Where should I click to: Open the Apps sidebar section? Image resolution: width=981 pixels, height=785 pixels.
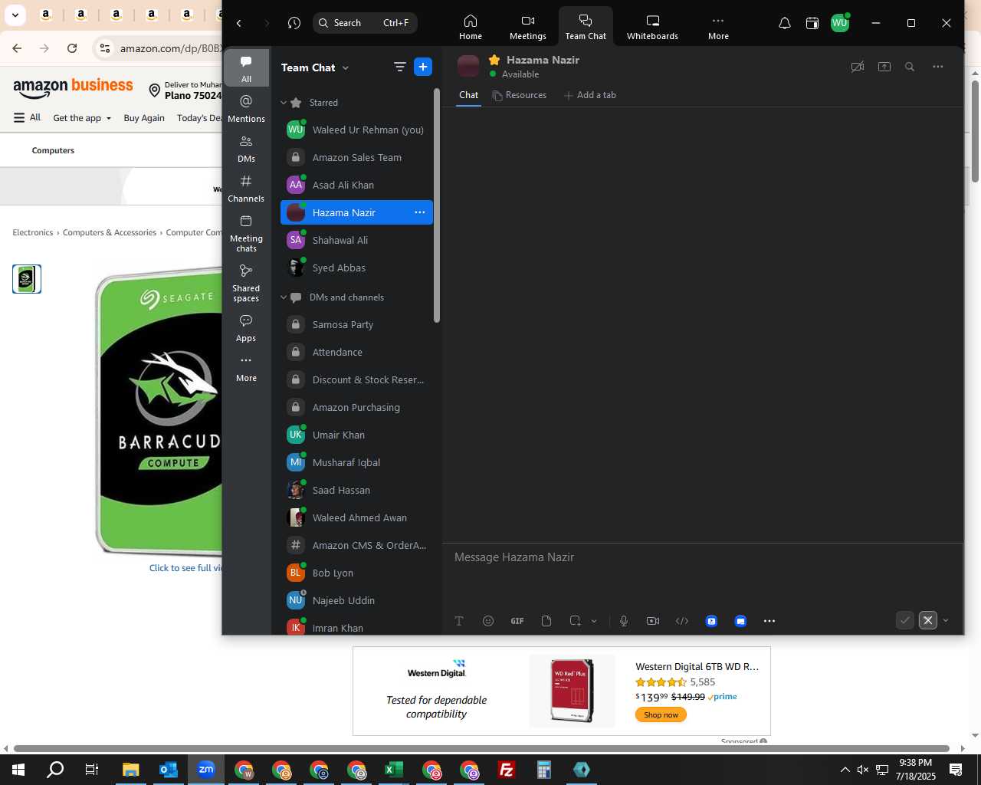click(246, 327)
